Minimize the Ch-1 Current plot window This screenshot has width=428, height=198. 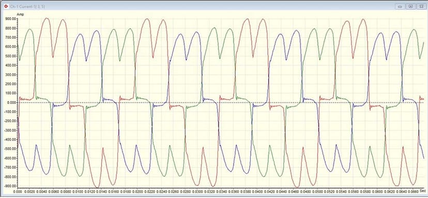click(400, 7)
